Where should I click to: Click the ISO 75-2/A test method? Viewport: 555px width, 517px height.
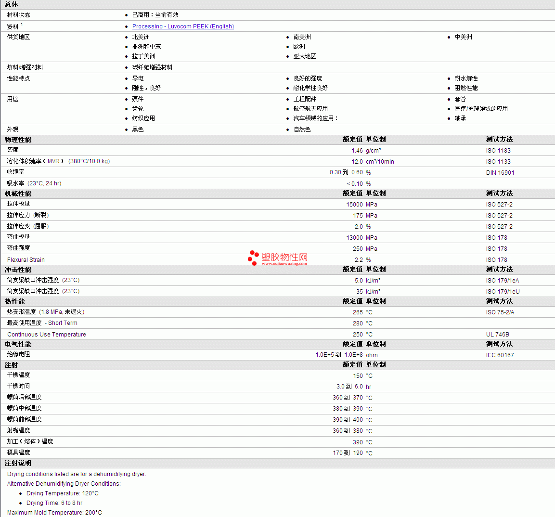click(x=500, y=312)
